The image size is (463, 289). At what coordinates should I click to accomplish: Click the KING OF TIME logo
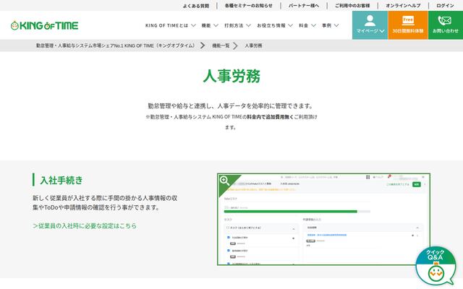pos(44,26)
